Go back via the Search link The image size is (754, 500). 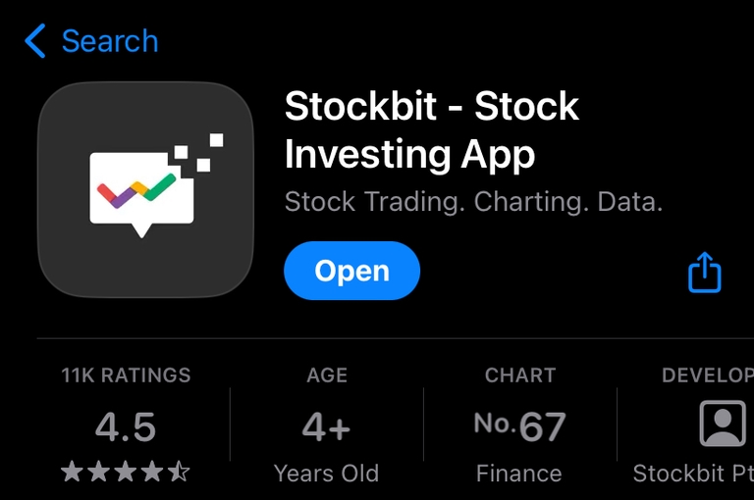(109, 41)
